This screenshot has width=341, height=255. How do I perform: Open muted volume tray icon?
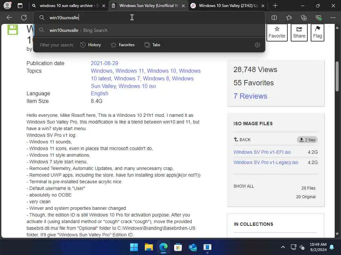pyautogui.click(x=302, y=247)
